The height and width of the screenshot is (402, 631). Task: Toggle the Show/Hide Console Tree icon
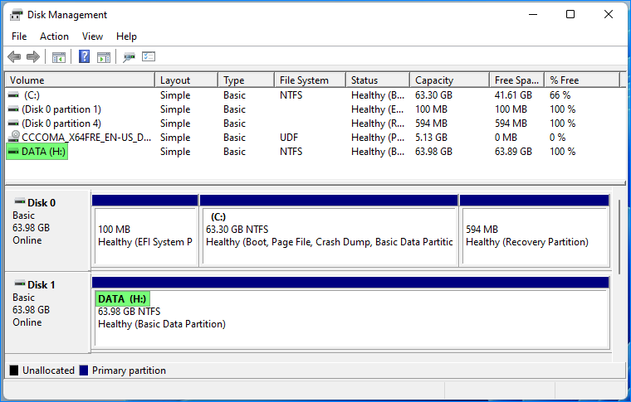tap(59, 57)
